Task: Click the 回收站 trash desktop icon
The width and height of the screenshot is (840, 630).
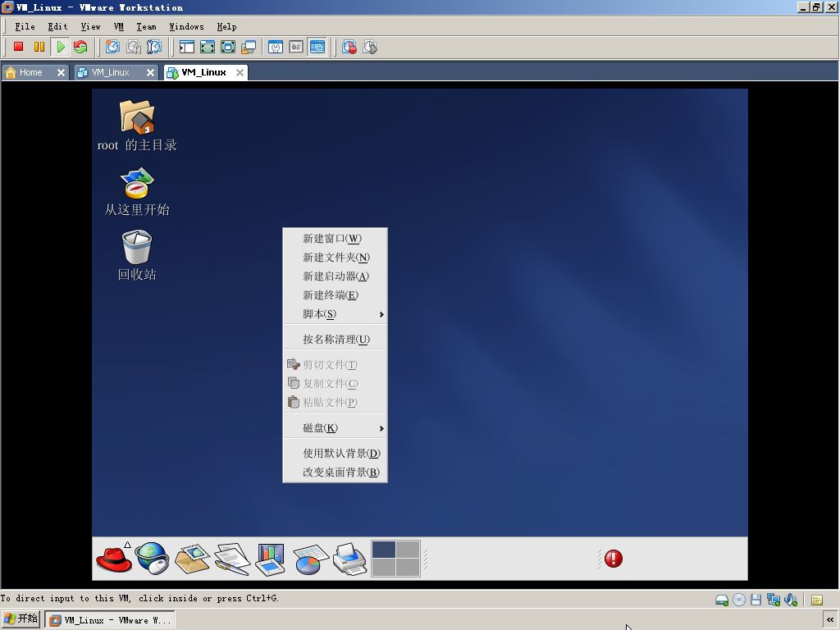Action: pos(137,256)
